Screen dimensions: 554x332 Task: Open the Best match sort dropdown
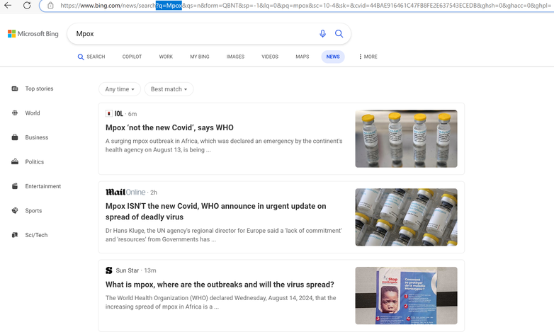169,89
